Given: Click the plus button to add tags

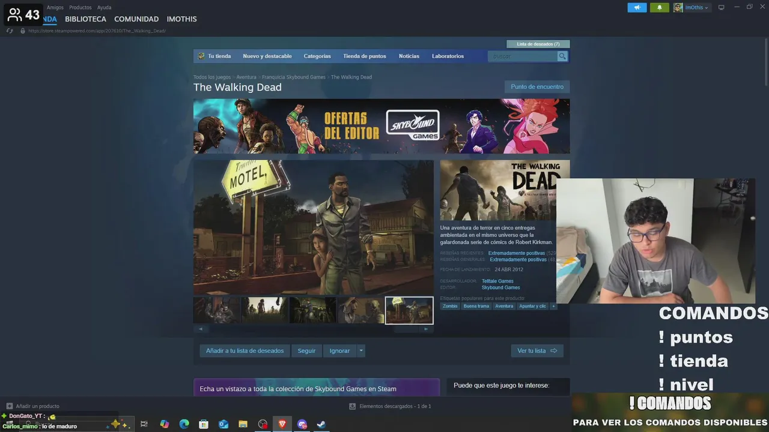Looking at the screenshot, I should (553, 306).
